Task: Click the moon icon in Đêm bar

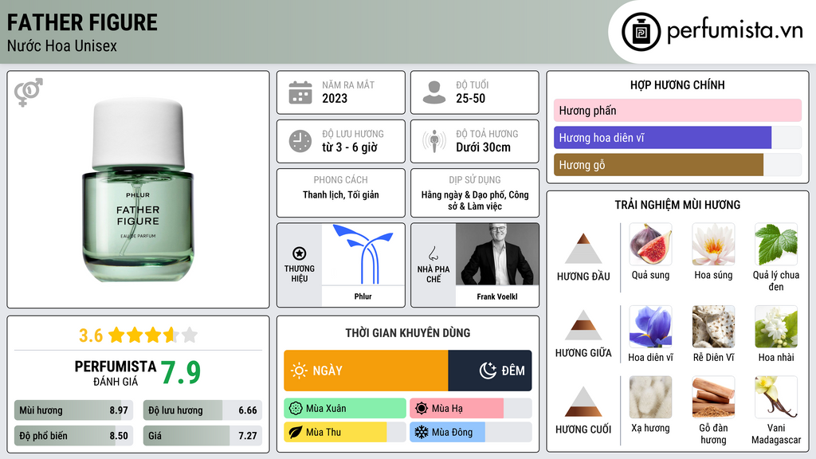Action: pyautogui.click(x=488, y=371)
